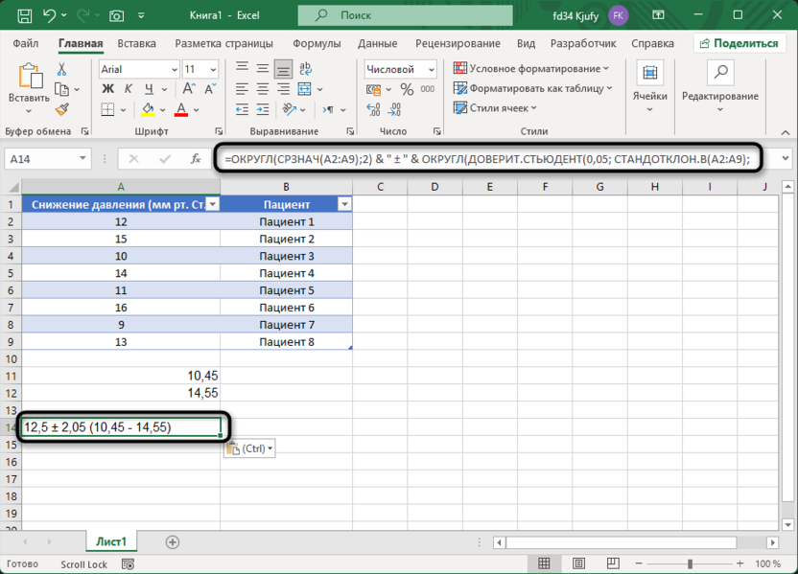
Task: Open filter dropdown in Пациент header
Action: point(343,204)
